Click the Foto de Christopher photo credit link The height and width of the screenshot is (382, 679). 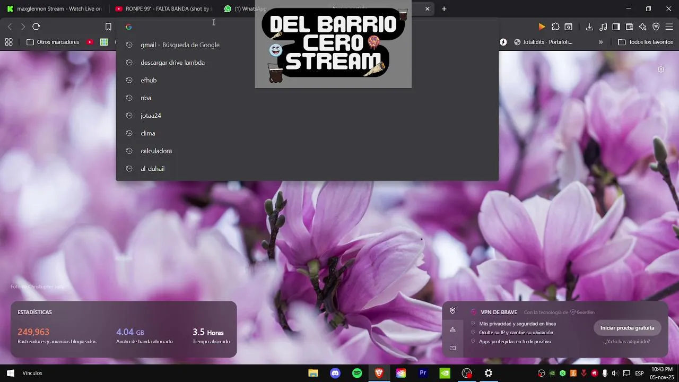[37, 287]
